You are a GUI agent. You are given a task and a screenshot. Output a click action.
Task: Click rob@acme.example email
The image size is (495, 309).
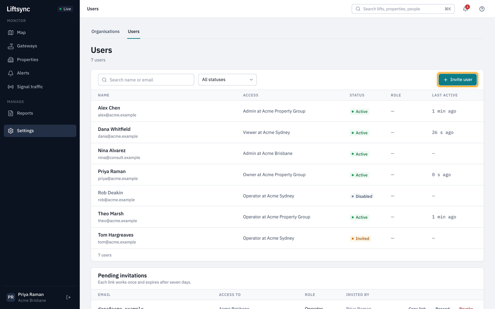pyautogui.click(x=116, y=200)
